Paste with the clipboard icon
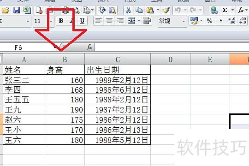Image resolution: width=249 pixels, height=166 pixels. (150, 10)
